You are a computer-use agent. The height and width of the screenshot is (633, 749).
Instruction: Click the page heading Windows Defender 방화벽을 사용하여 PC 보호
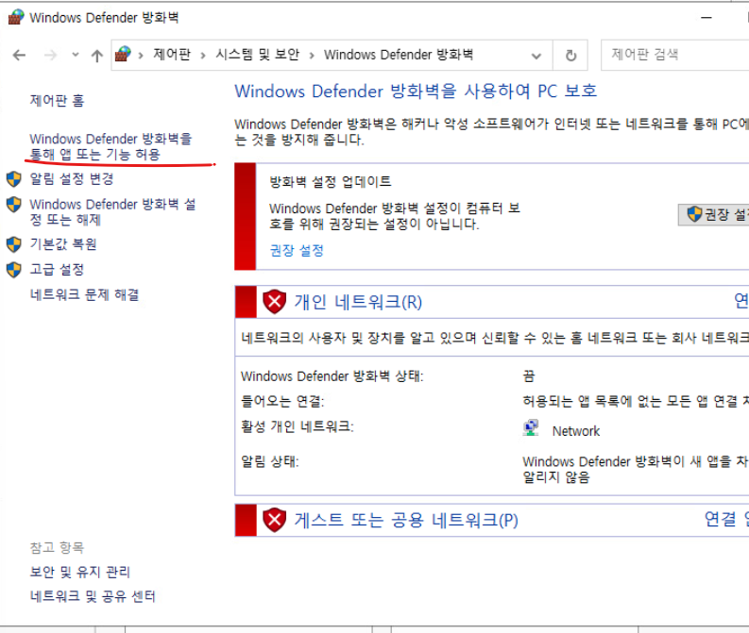[416, 92]
